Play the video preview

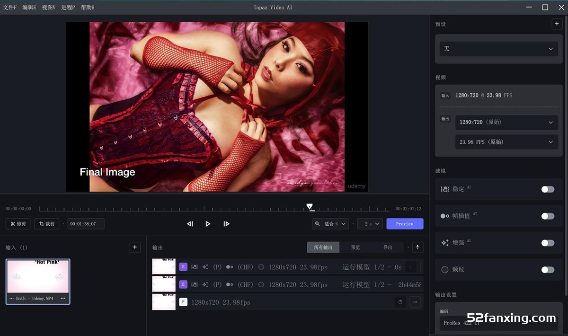coord(208,224)
